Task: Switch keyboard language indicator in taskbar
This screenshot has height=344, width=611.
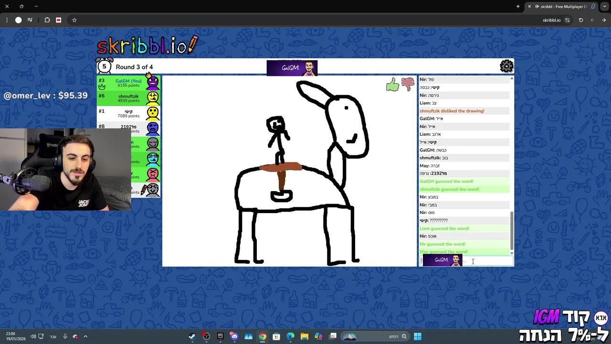Action: (x=53, y=336)
